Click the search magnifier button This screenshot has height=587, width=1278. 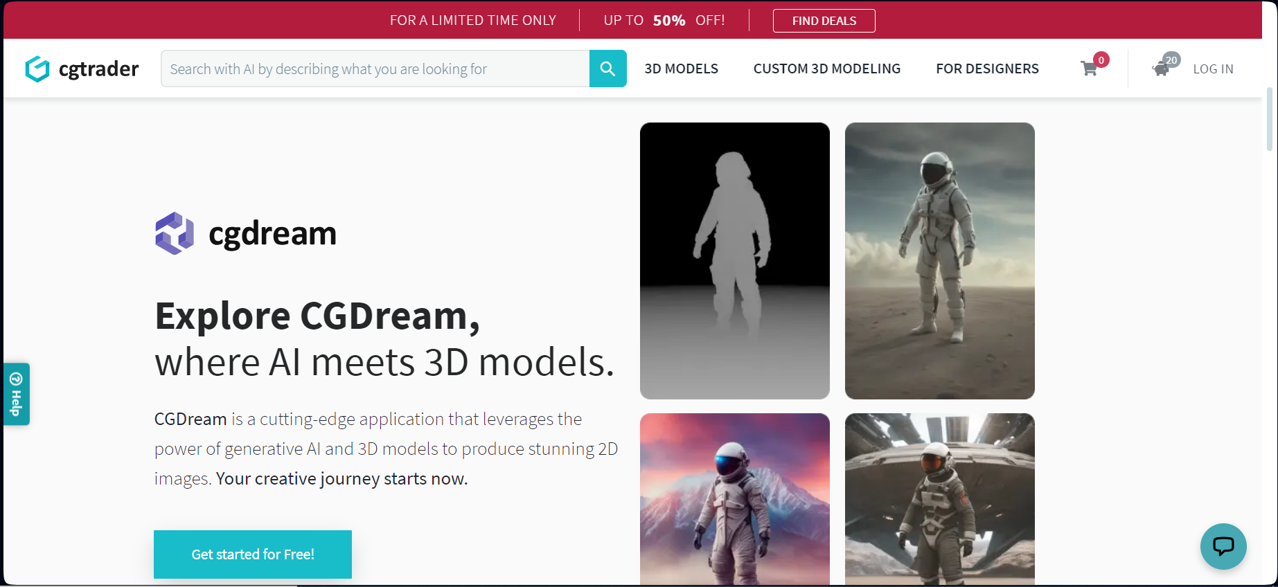click(607, 69)
